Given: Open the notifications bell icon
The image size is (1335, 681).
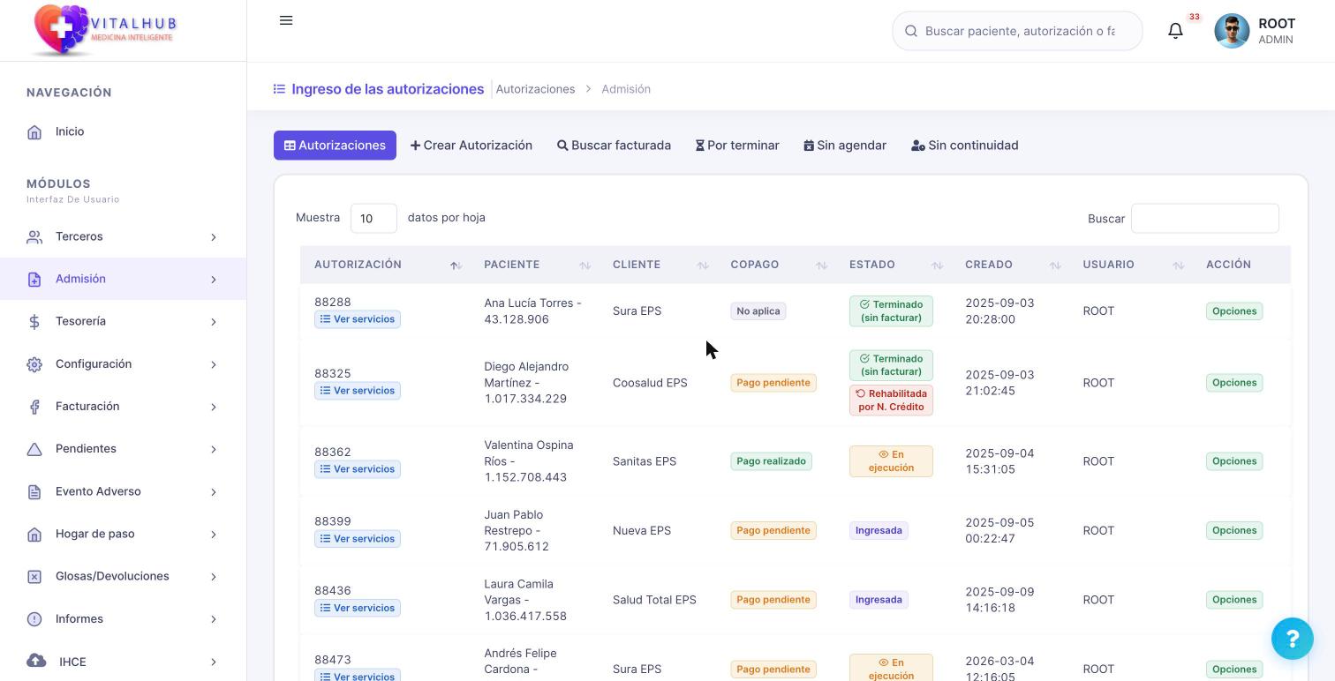Looking at the screenshot, I should point(1175,31).
